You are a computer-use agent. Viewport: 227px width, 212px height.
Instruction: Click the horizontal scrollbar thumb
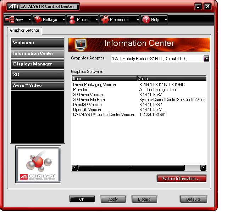pyautogui.click(x=131, y=168)
